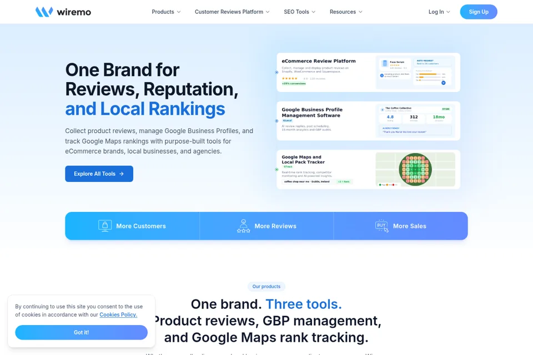
Task: Click the '312' reviews value
Action: (x=414, y=117)
